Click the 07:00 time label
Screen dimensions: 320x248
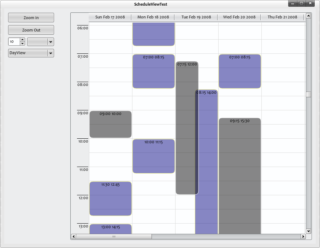[x=83, y=57]
